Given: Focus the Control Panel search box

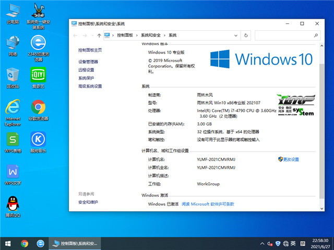Looking at the screenshot, I should point(288,35).
